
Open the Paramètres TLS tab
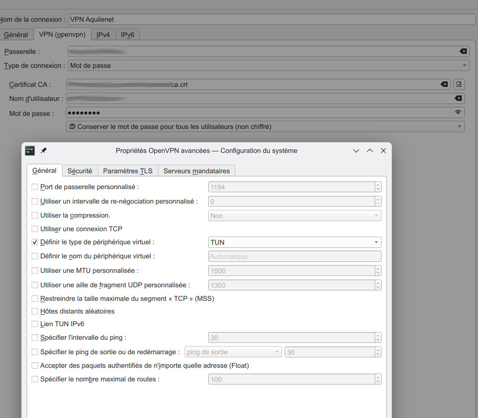pos(128,171)
